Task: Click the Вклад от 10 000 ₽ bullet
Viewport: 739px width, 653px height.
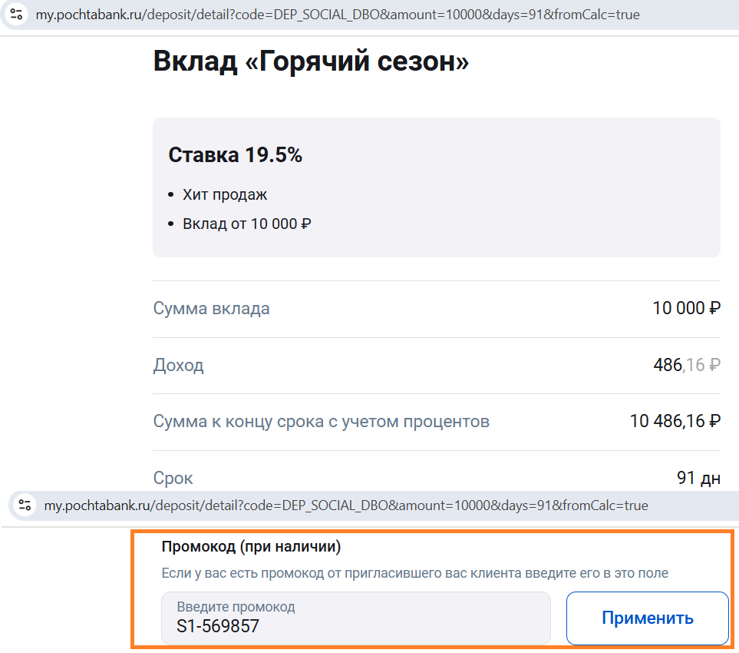Action: (x=247, y=224)
